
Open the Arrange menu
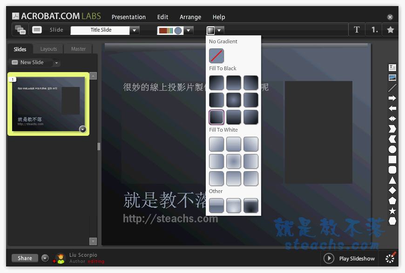click(x=190, y=17)
